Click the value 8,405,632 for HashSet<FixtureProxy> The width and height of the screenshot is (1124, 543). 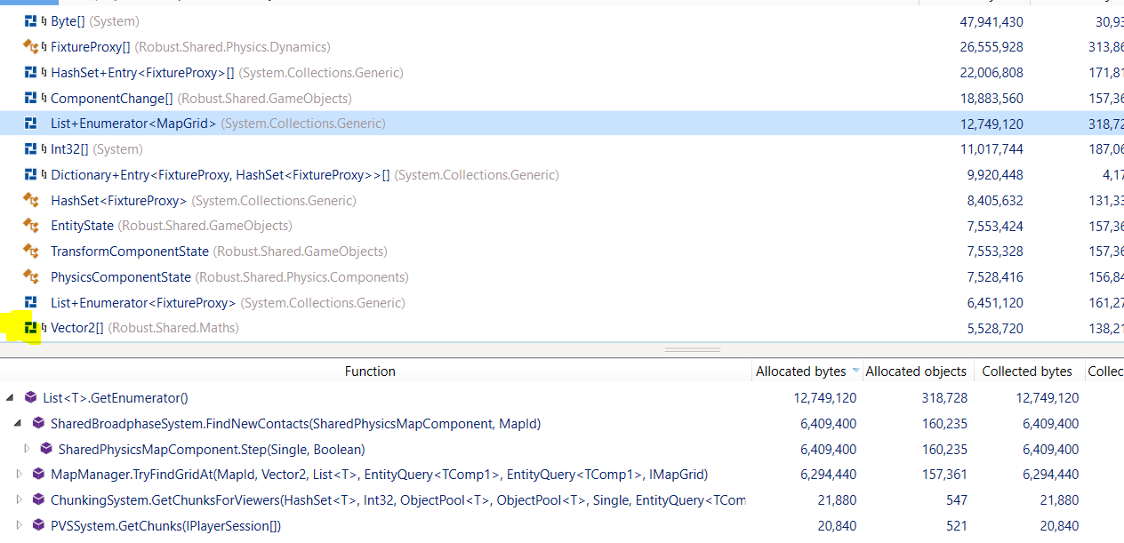coord(995,201)
